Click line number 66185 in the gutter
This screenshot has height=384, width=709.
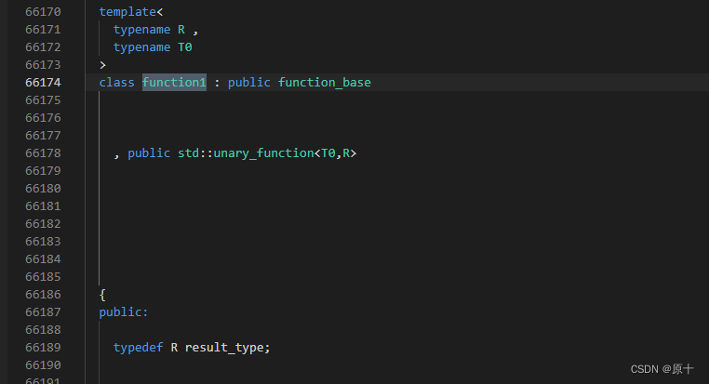tap(43, 277)
